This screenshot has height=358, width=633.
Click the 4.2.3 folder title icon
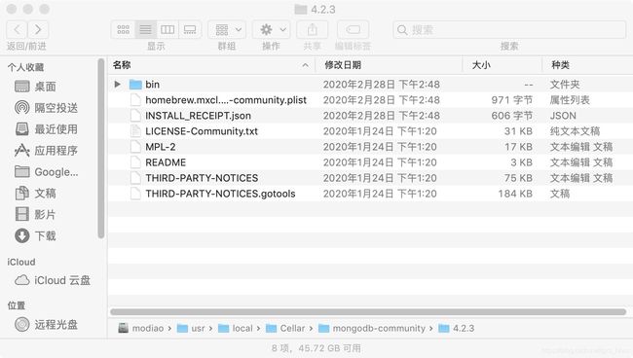coord(301,10)
